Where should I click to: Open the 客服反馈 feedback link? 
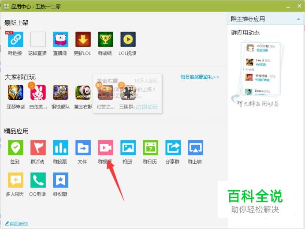coord(16,224)
